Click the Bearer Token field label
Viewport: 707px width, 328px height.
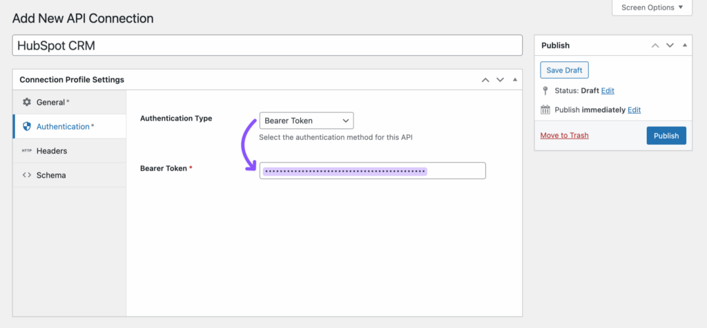pos(163,168)
